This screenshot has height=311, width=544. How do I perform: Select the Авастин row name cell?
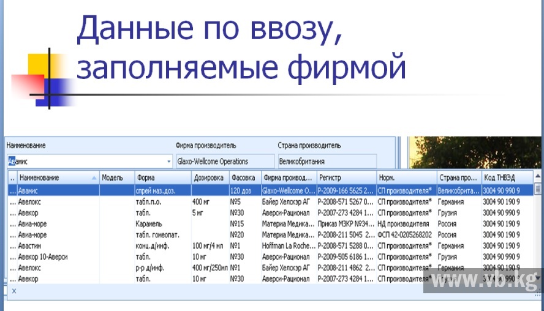click(58, 246)
